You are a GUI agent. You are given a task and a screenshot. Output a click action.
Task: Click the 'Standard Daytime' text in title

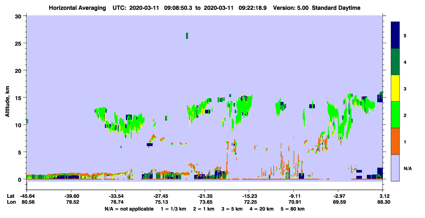tap(336, 8)
